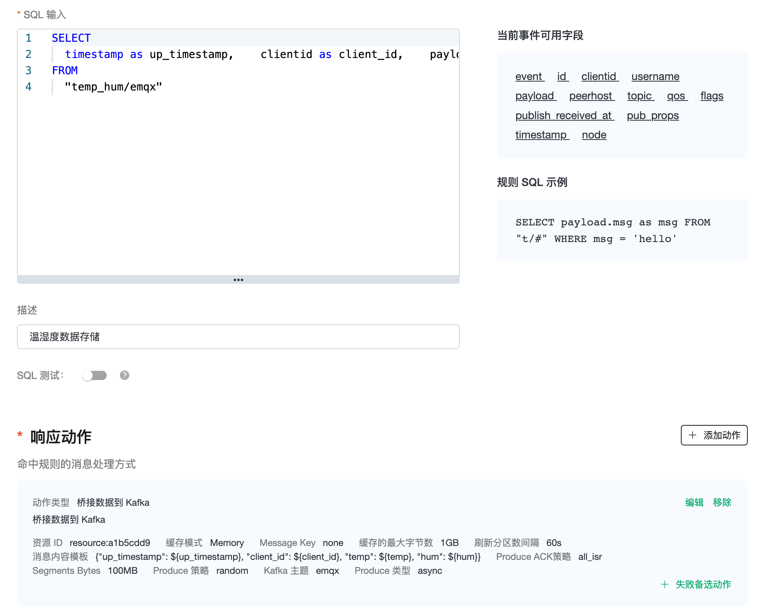The image size is (764, 614).
Task: Click line 4 topic string in editor
Action: 113,87
